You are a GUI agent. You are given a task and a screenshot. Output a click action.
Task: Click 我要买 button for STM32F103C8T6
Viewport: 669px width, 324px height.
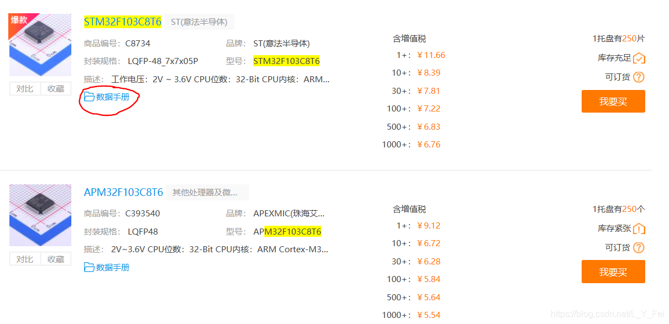pos(613,102)
